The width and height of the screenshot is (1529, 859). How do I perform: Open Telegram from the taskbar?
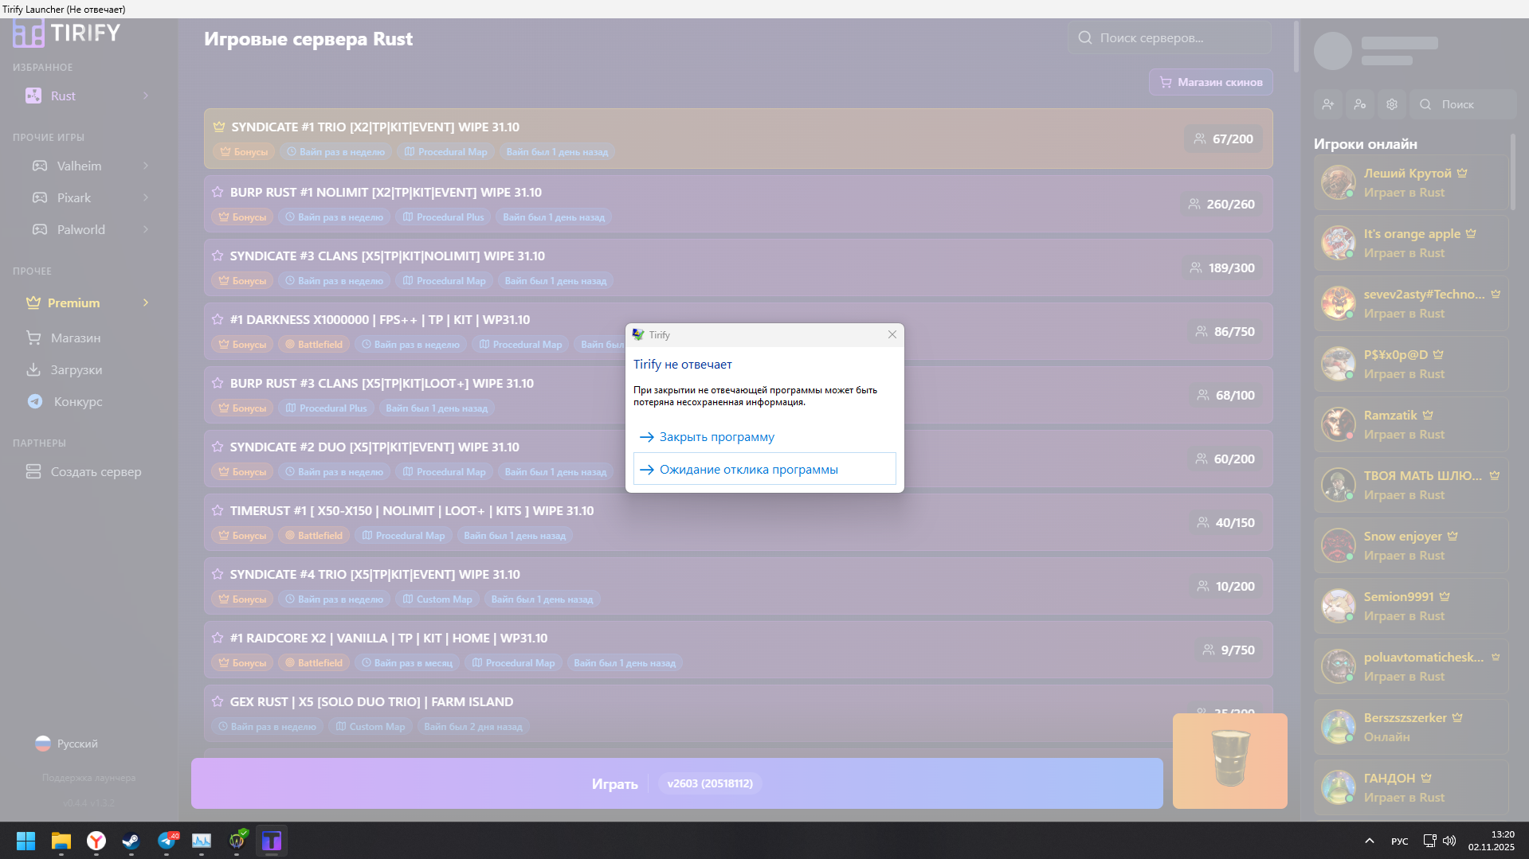167,841
